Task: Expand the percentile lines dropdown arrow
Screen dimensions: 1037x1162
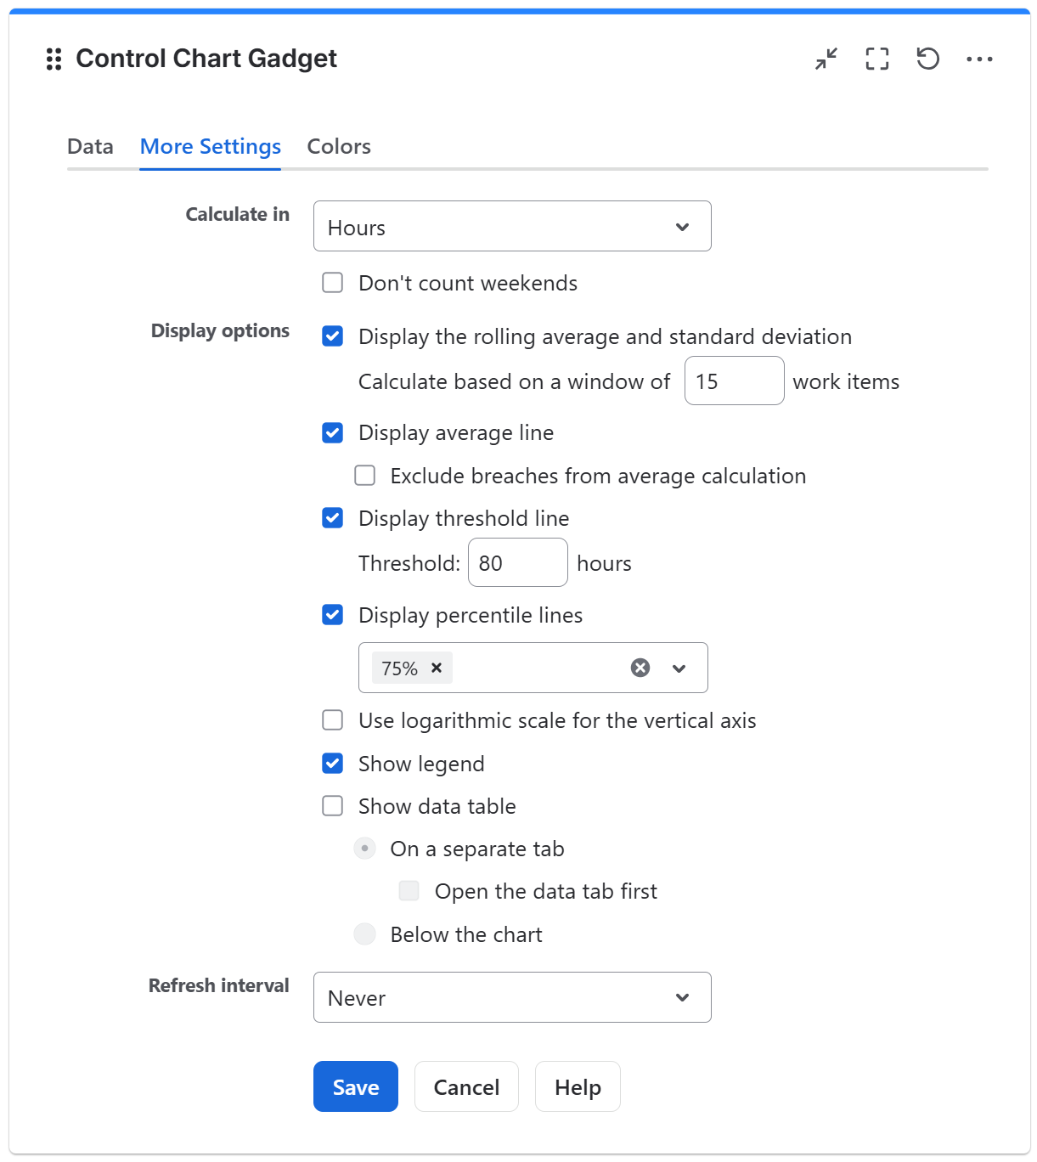Action: (679, 668)
